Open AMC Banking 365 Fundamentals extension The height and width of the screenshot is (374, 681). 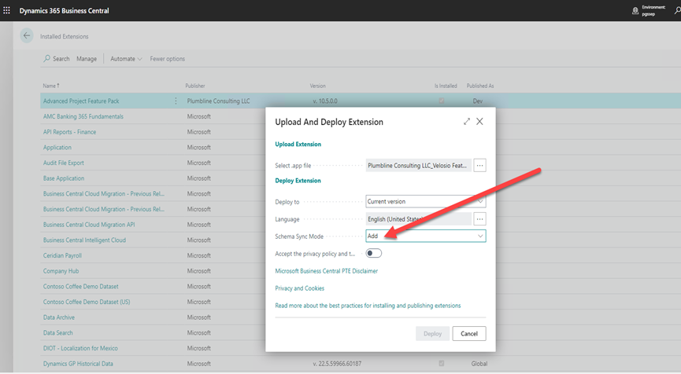83,116
